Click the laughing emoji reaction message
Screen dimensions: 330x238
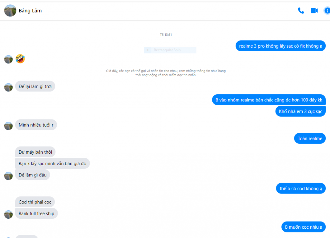20,59
